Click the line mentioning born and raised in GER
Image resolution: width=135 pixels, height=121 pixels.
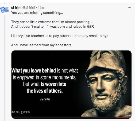52,27
